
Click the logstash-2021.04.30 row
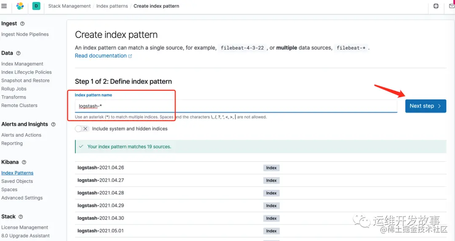(x=260, y=218)
